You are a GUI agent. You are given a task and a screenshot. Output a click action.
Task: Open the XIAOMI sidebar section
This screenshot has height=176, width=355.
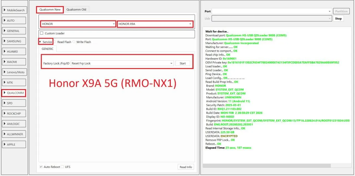coord(14,62)
